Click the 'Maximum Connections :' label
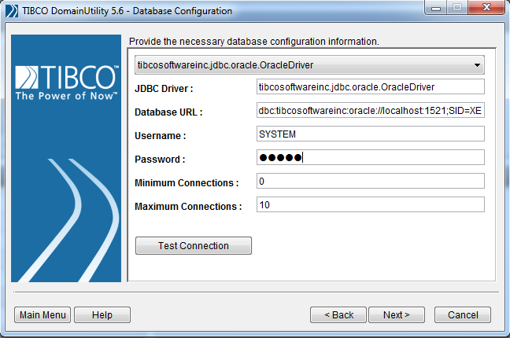The width and height of the screenshot is (510, 338). tap(188, 207)
